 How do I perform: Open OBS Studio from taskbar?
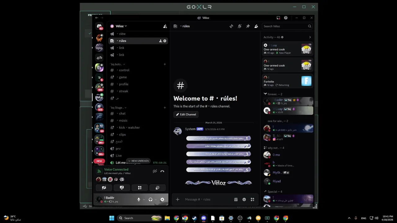(240, 218)
